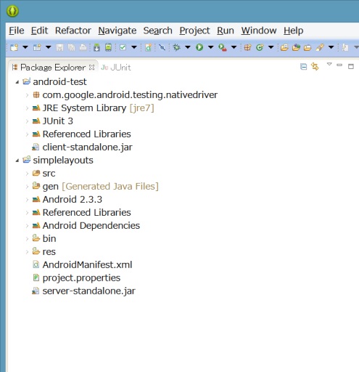Open the Navigate menu
This screenshot has width=359, height=372.
pyautogui.click(x=117, y=31)
